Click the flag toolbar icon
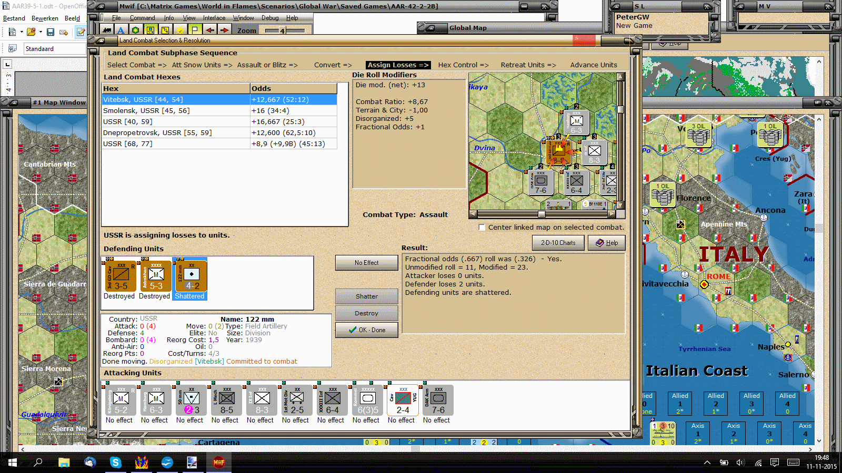Screen dimensions: 842x473 tap(195, 30)
